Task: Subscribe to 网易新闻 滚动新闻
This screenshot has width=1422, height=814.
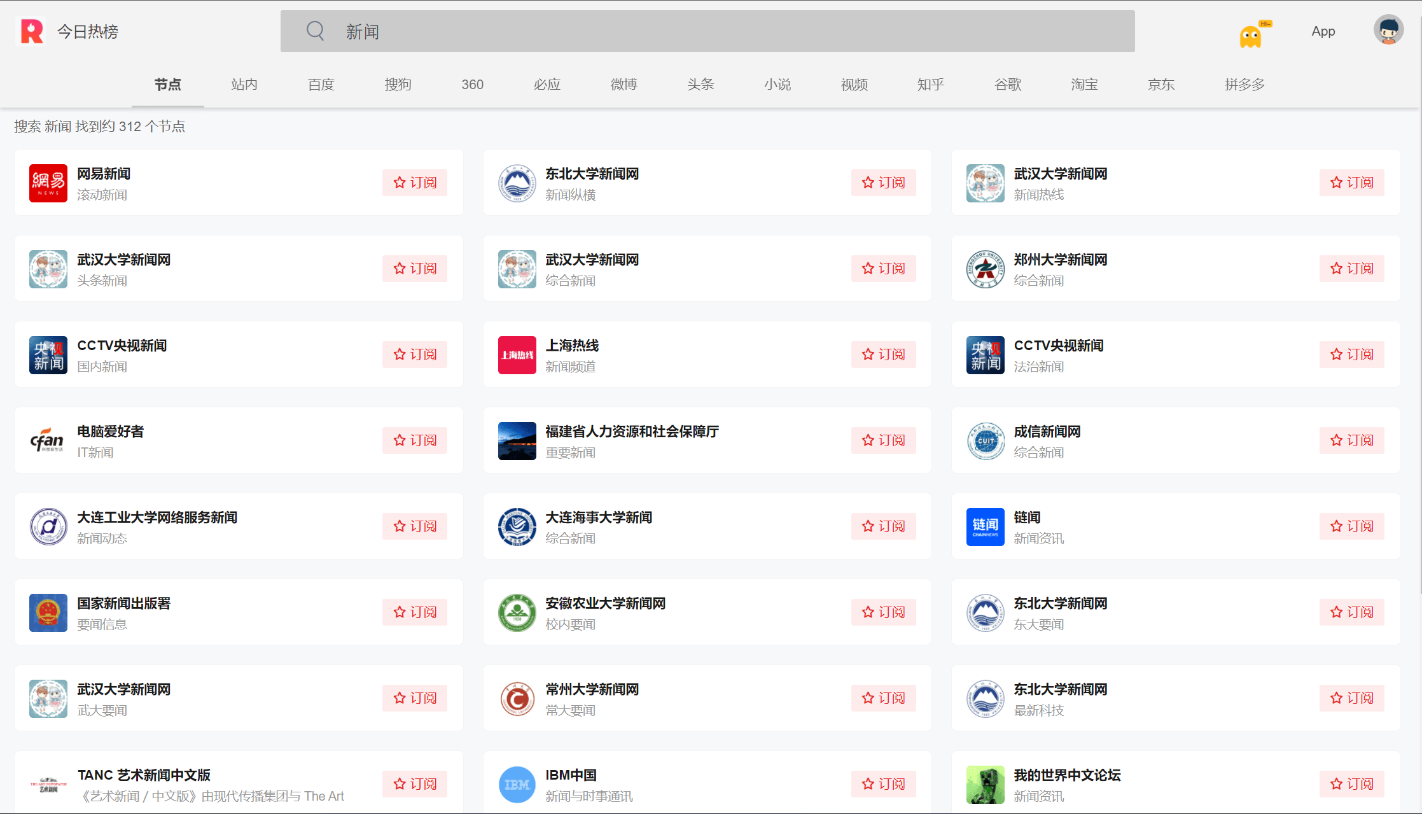Action: click(415, 183)
